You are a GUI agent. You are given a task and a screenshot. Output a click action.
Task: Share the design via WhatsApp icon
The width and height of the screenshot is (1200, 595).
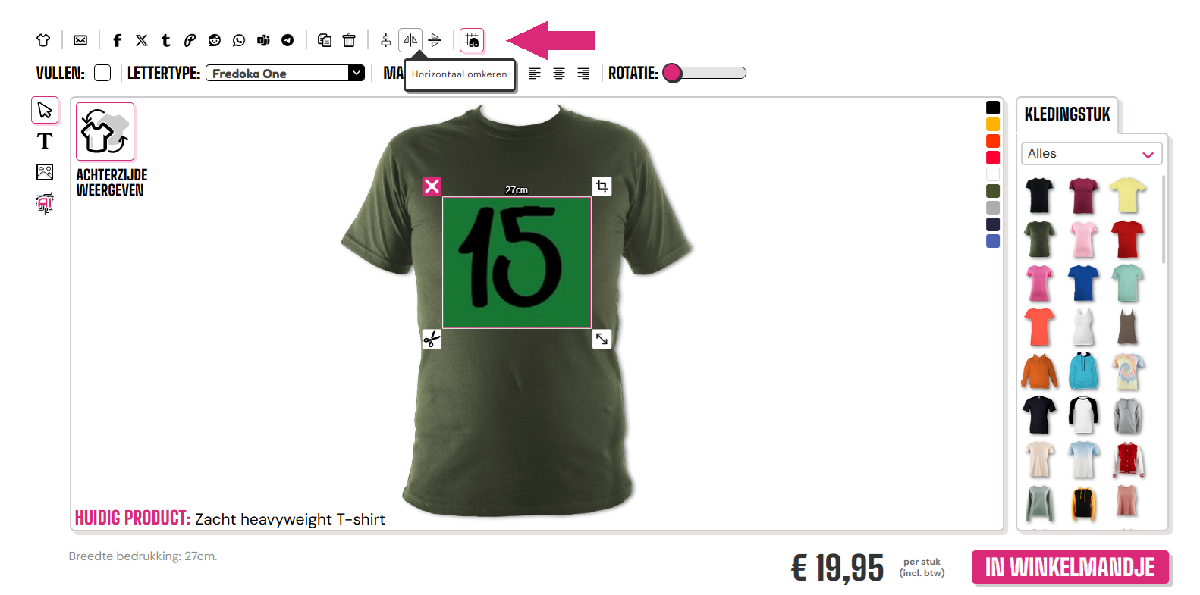pyautogui.click(x=239, y=40)
